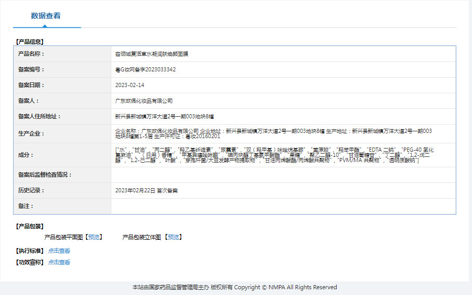This screenshot has width=472, height=295.
Task: Click the 备注 row label
Action: coord(26,206)
